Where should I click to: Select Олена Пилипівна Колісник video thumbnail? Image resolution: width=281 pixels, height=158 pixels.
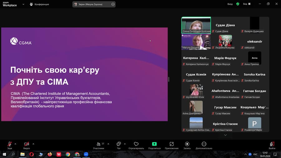coord(196,25)
